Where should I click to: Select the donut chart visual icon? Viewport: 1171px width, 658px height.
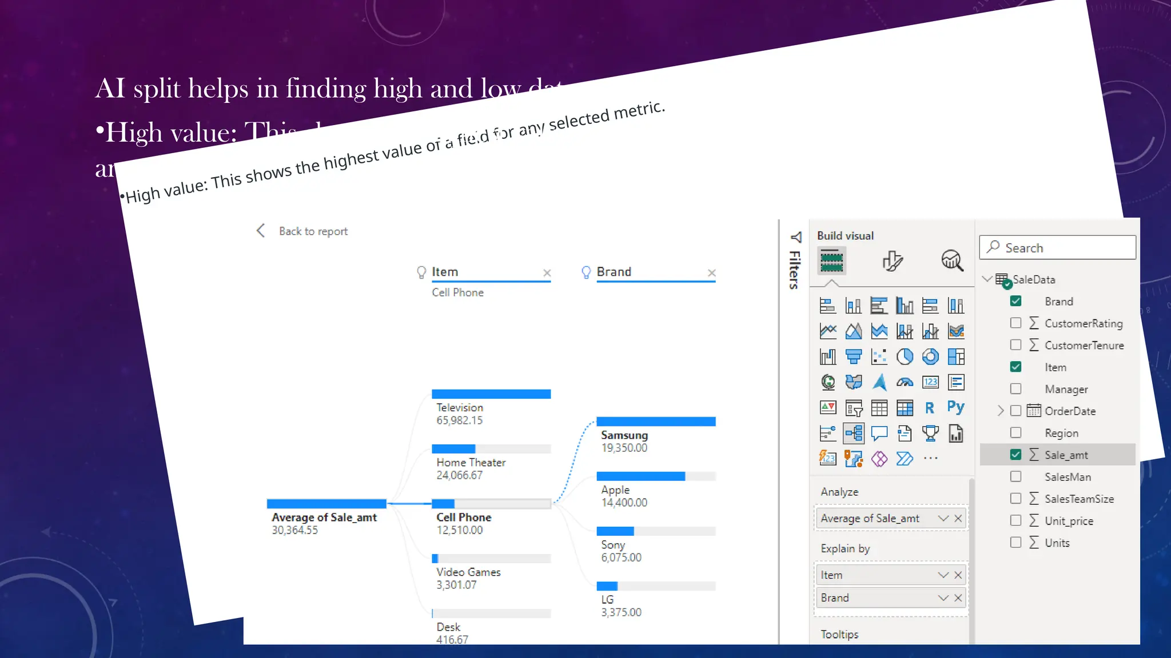[x=930, y=357]
